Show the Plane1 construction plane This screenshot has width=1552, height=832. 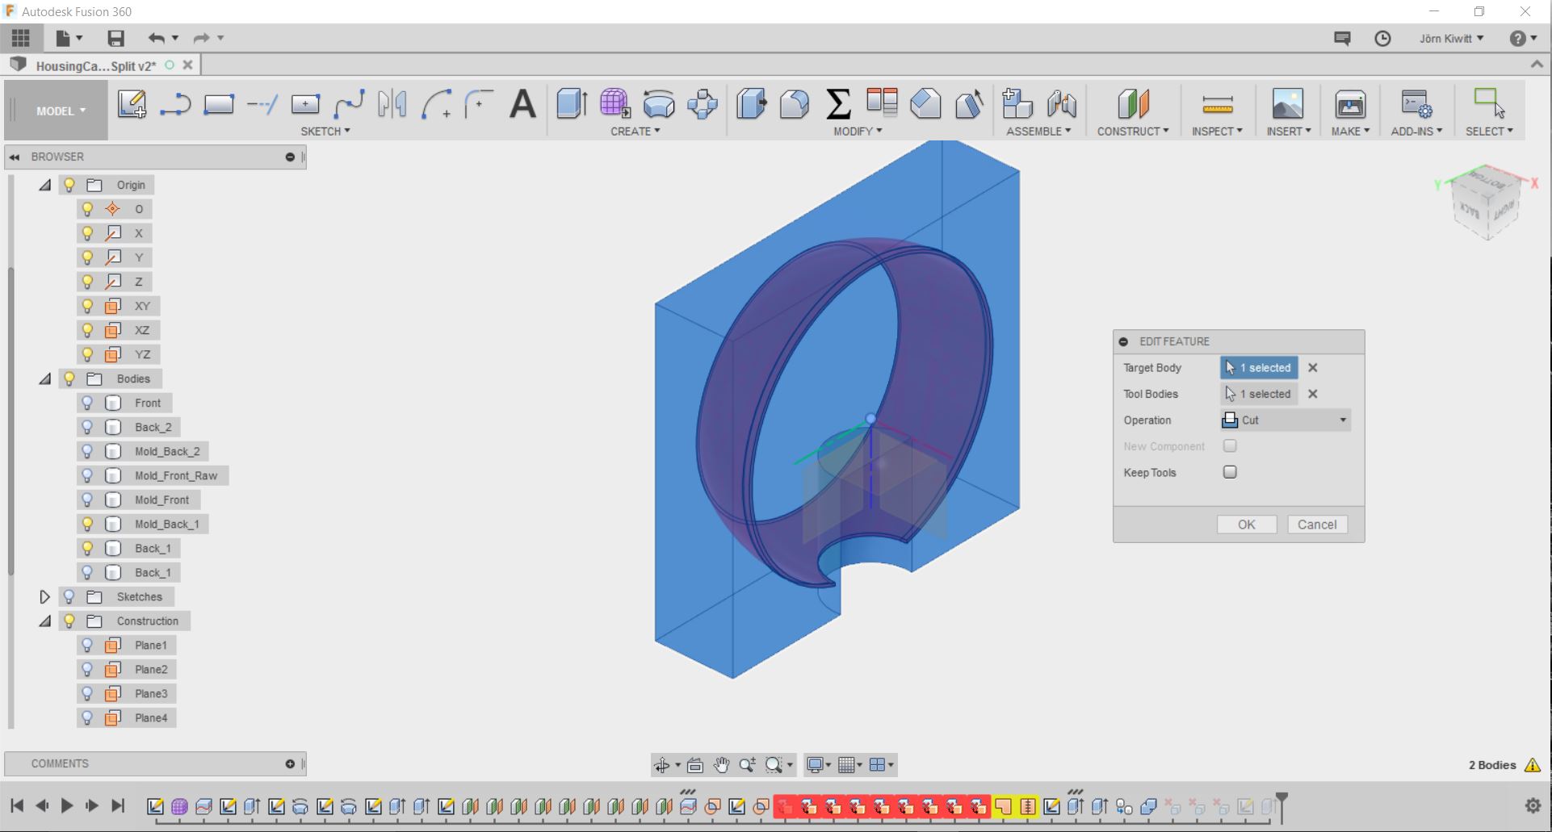87,645
